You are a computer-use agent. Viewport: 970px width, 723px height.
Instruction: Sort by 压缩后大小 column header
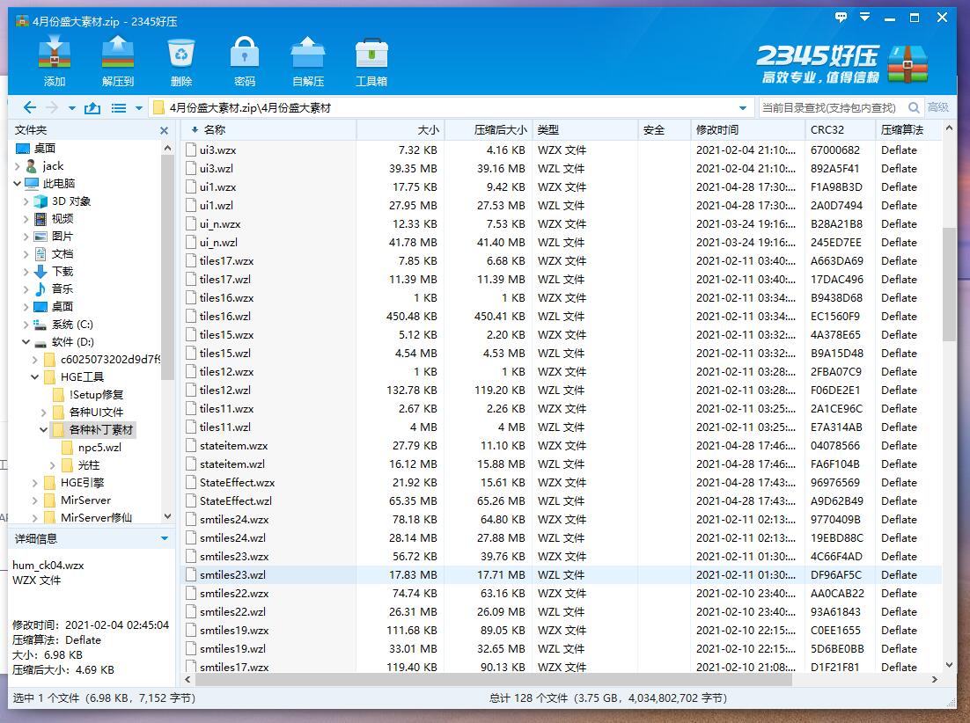pos(489,130)
